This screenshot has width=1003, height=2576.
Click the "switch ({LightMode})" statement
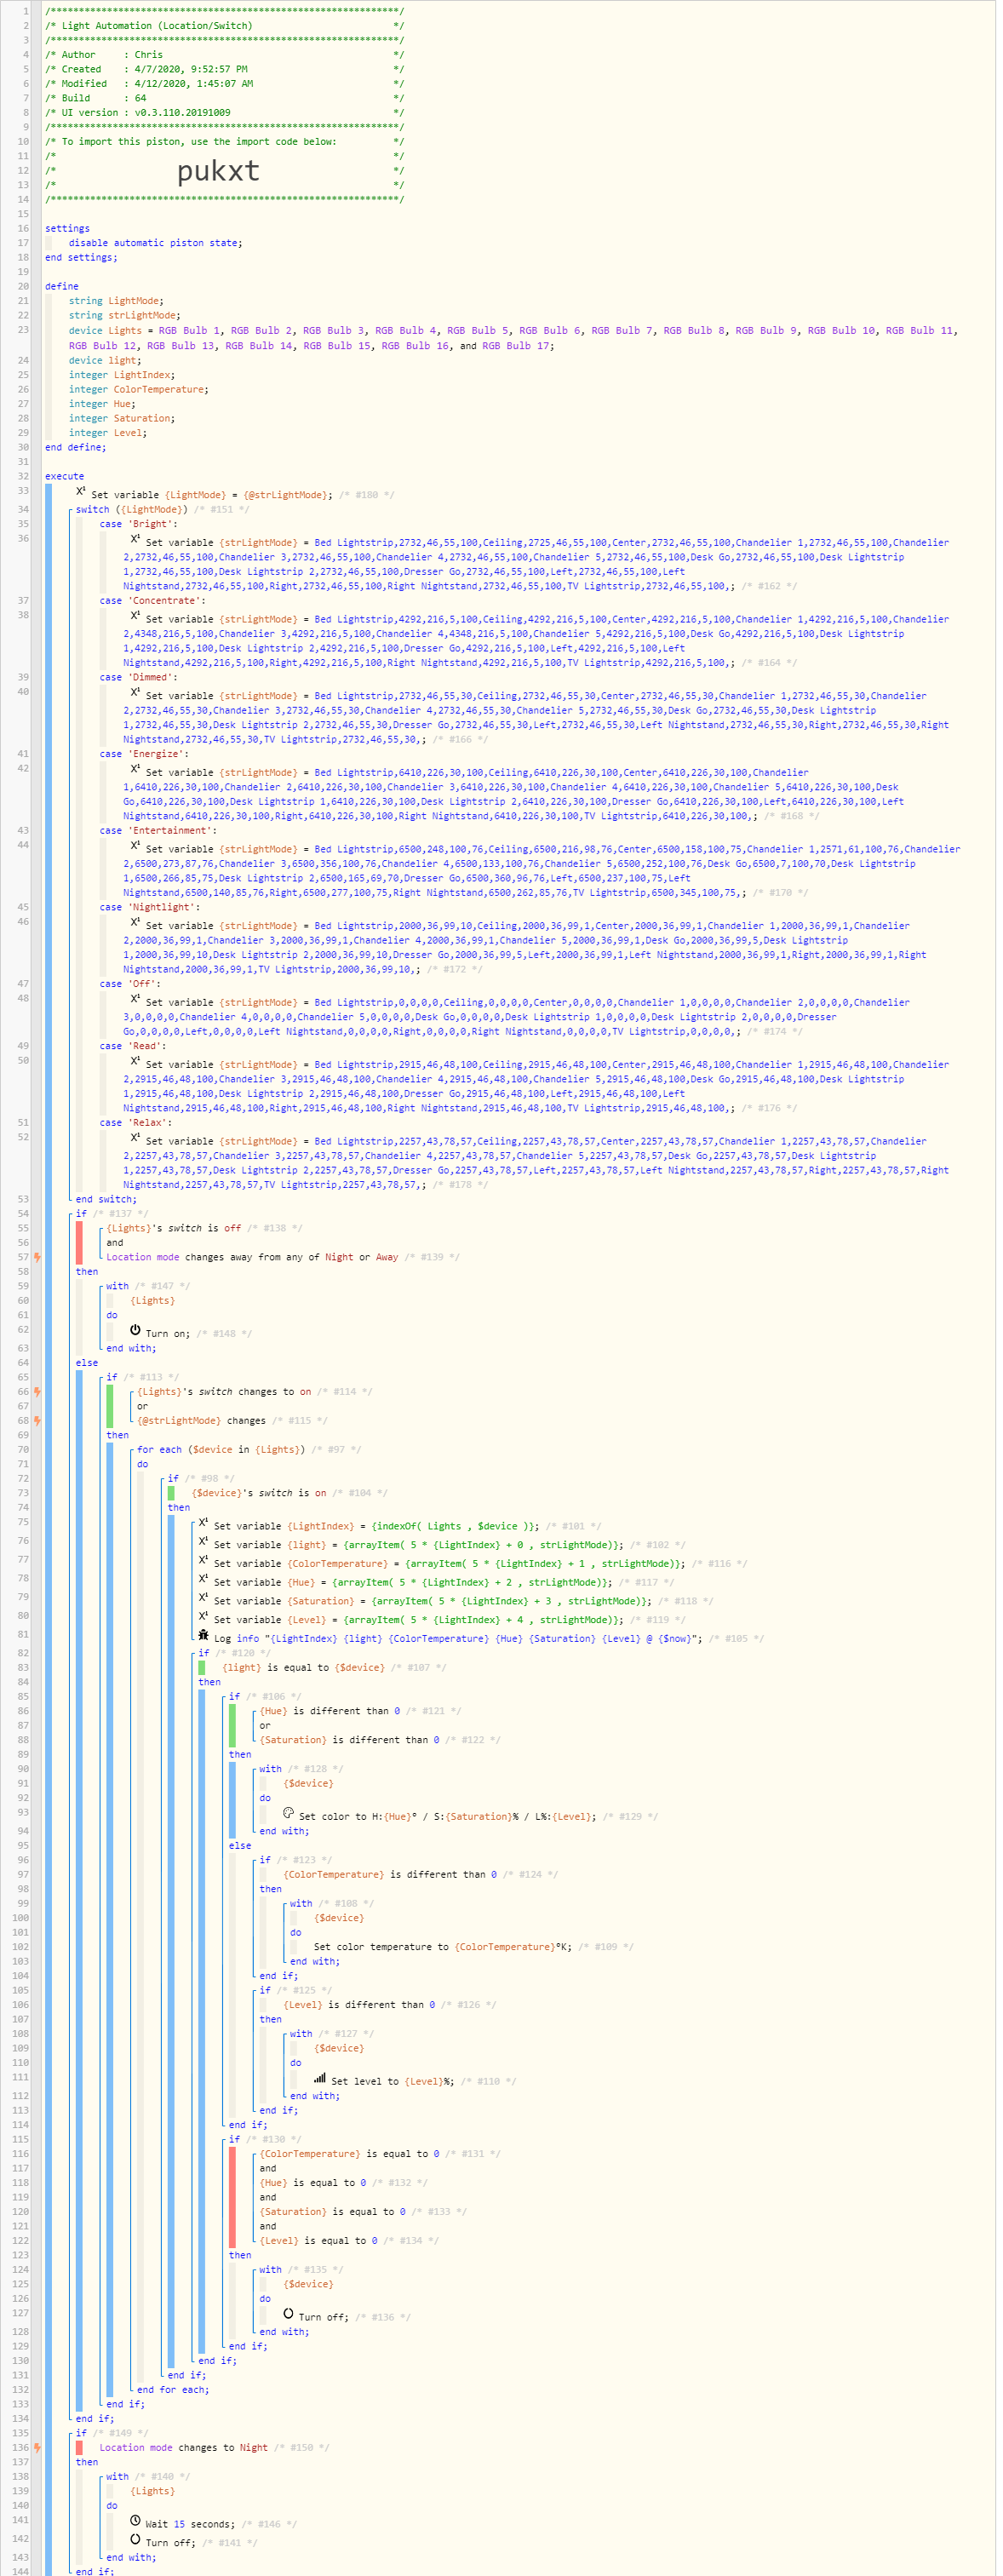(131, 509)
